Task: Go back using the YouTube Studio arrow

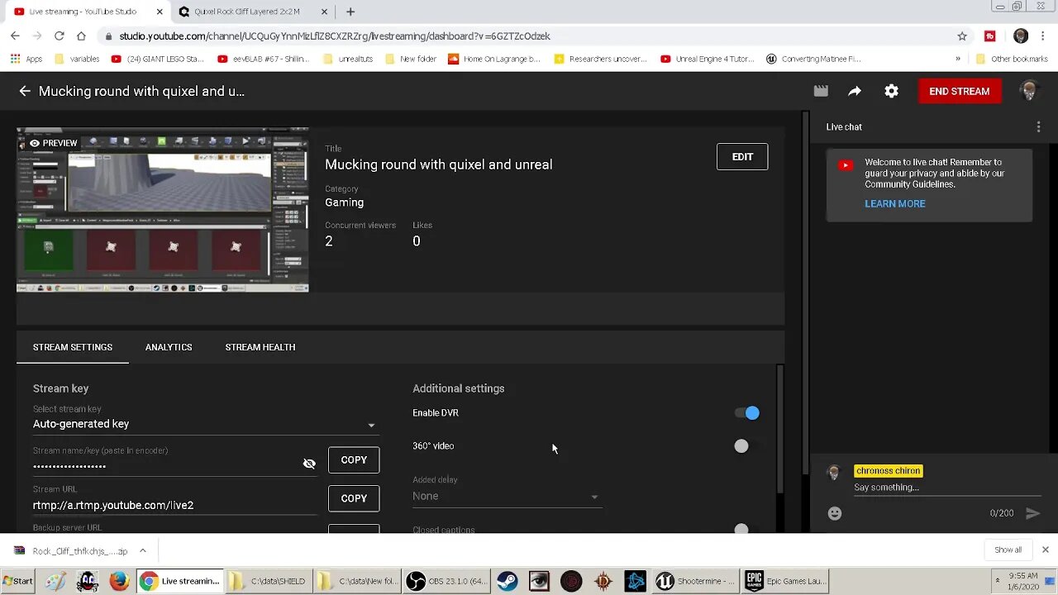Action: click(x=25, y=91)
